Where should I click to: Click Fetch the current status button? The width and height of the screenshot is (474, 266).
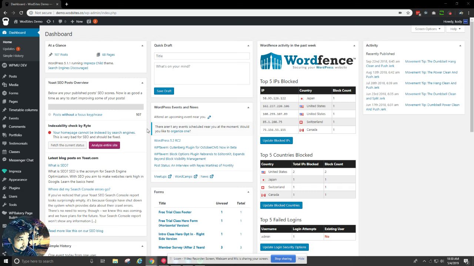tap(67, 145)
